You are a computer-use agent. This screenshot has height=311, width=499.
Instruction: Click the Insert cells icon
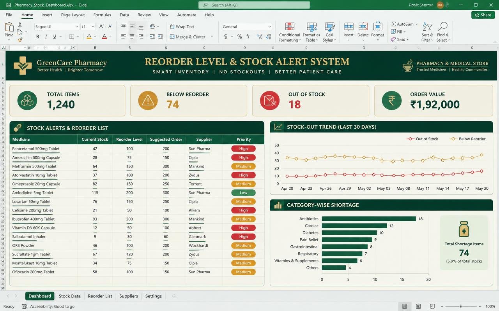tap(349, 26)
